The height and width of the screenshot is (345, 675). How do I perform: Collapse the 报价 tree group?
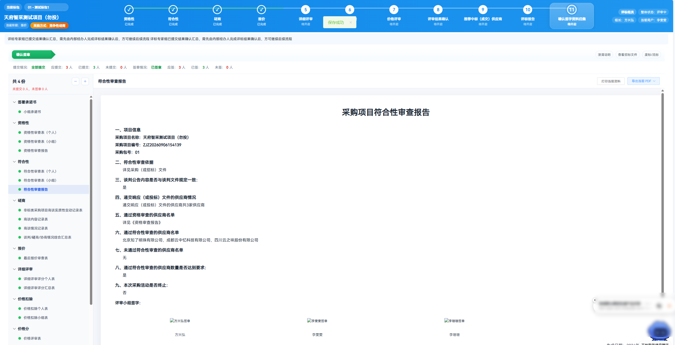coord(14,248)
